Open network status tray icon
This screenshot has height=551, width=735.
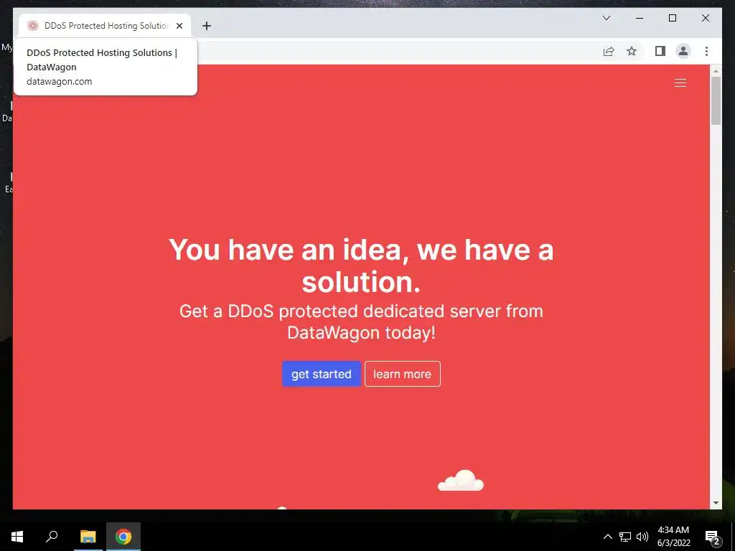point(625,537)
